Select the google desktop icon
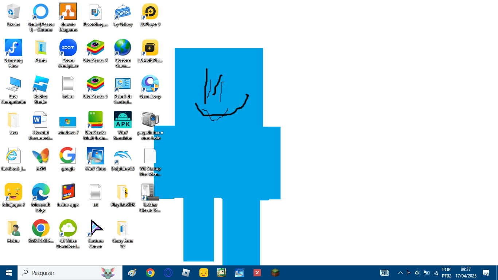The height and width of the screenshot is (280, 498). 68,159
